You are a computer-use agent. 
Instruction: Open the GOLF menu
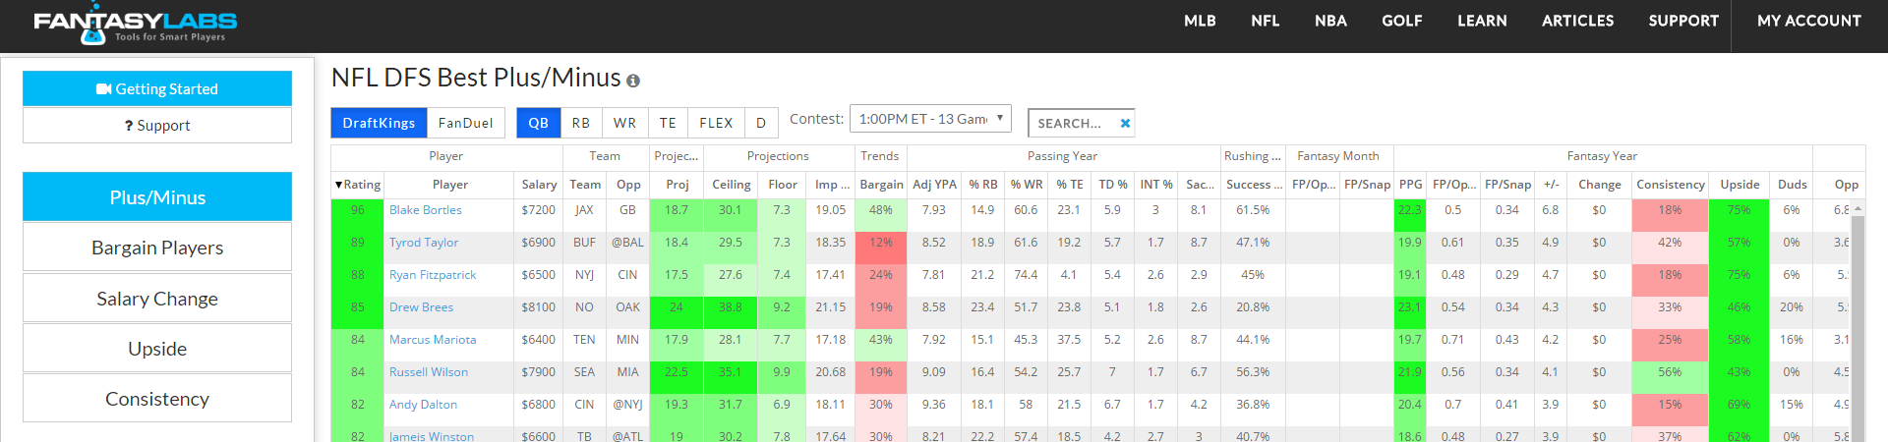1402,21
